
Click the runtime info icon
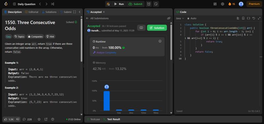(160, 41)
